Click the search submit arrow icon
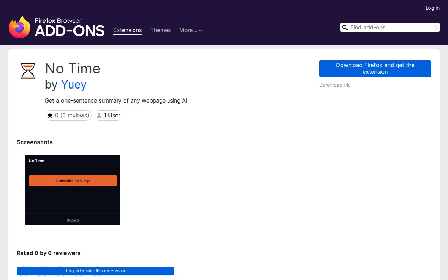 (435, 28)
